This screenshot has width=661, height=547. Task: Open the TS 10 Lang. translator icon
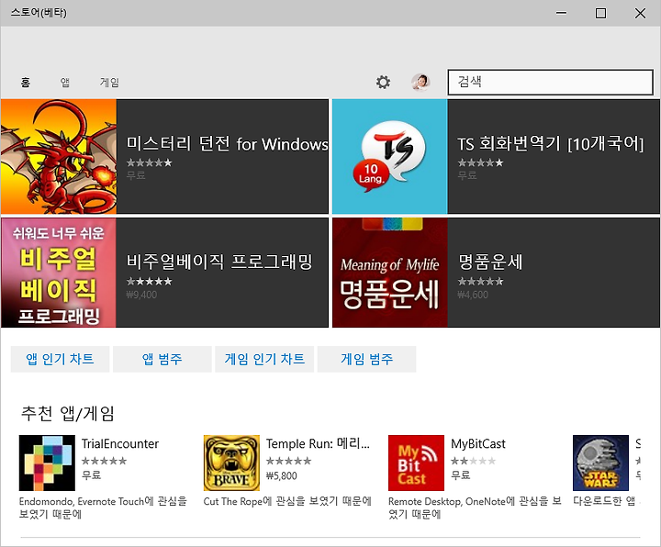coord(390,157)
